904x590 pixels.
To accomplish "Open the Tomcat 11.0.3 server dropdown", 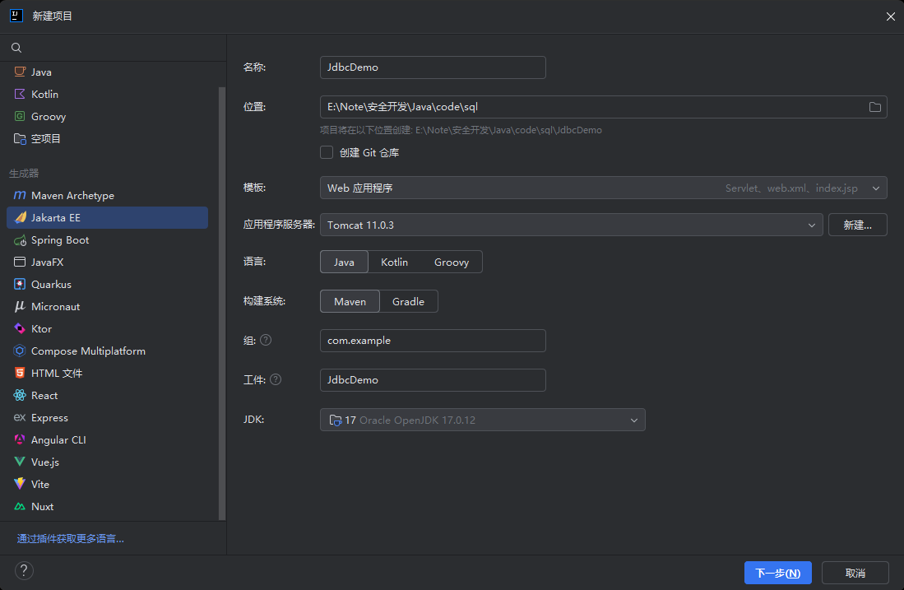I will point(572,225).
